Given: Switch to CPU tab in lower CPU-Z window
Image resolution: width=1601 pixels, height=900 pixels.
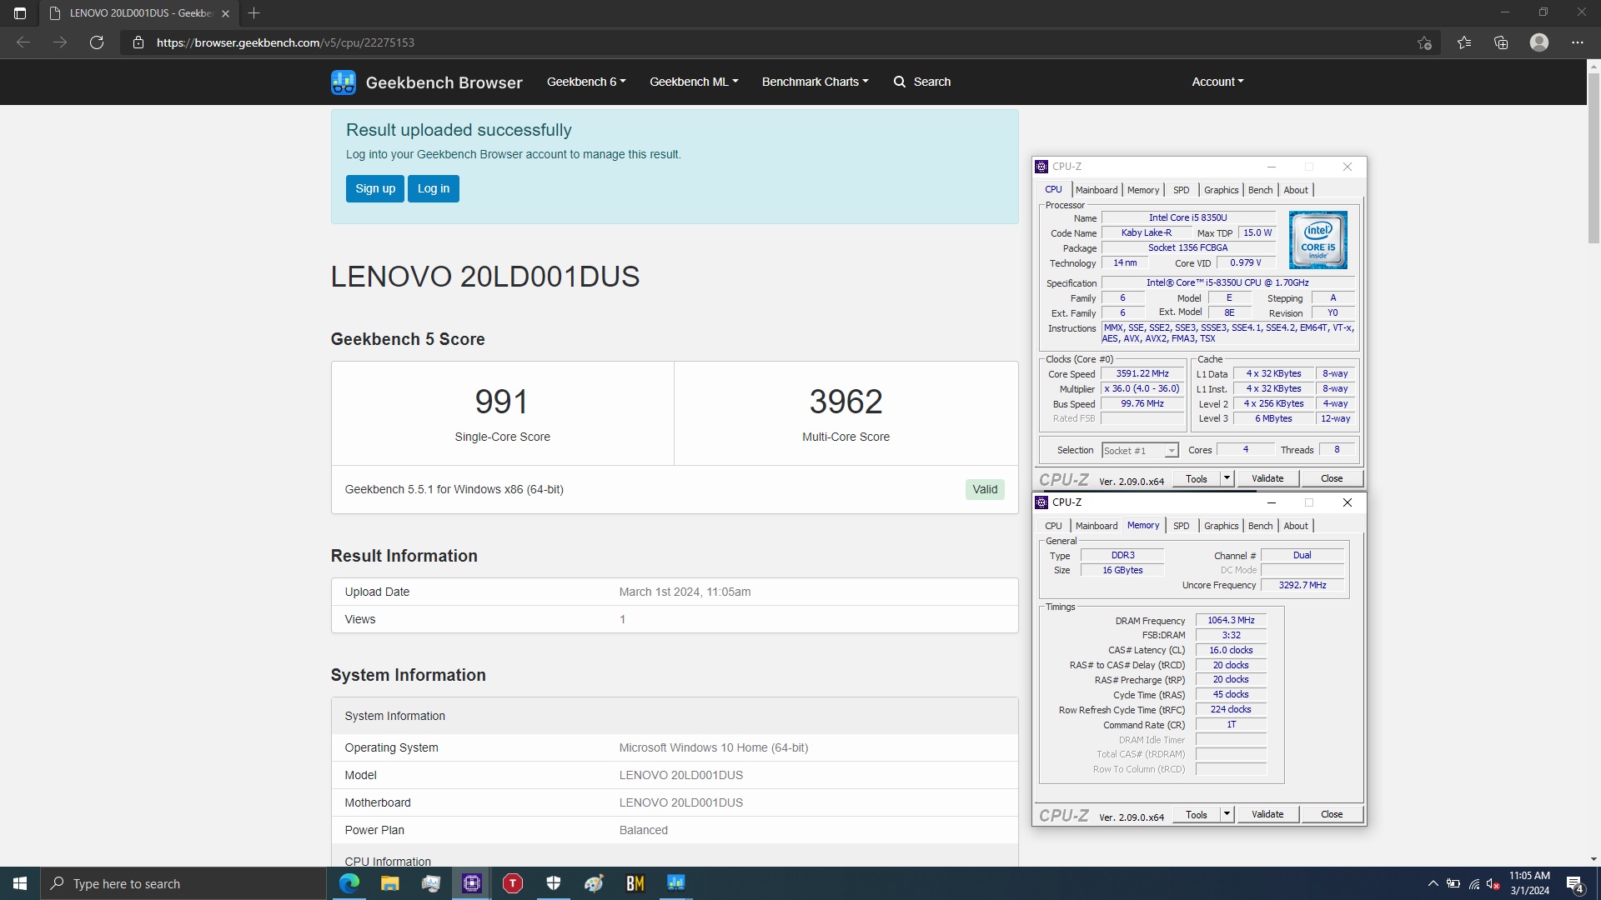Looking at the screenshot, I should click(1053, 526).
